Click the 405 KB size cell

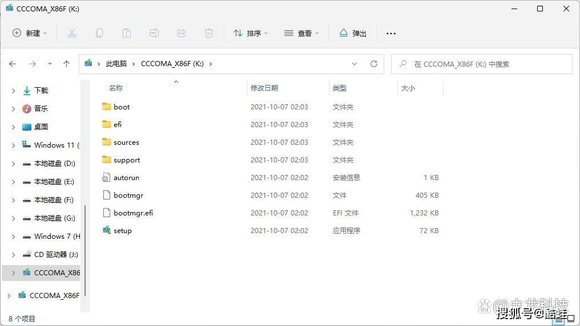(x=427, y=195)
